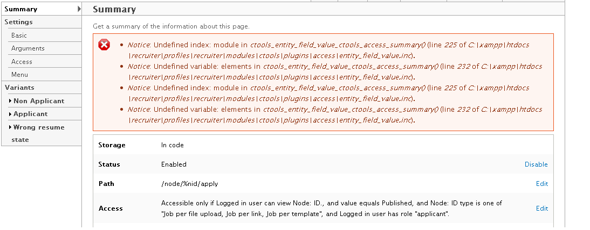
Task: Click the red error X icon
Action: click(x=104, y=45)
